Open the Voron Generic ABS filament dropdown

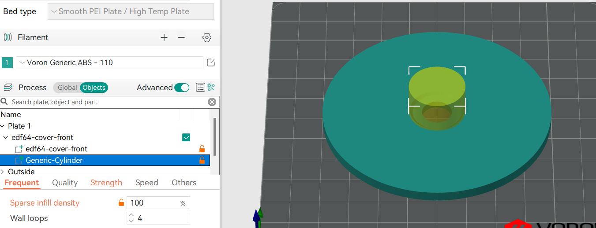pos(109,63)
